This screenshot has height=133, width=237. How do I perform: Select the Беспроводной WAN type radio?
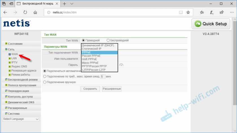tap(108, 41)
